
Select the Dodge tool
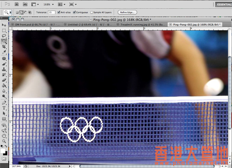coord(4,97)
